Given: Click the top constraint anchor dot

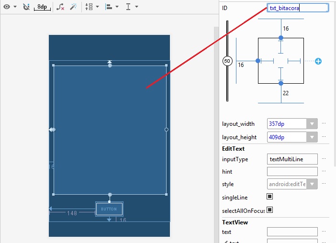Looking at the screenshot, I should 281,38.
